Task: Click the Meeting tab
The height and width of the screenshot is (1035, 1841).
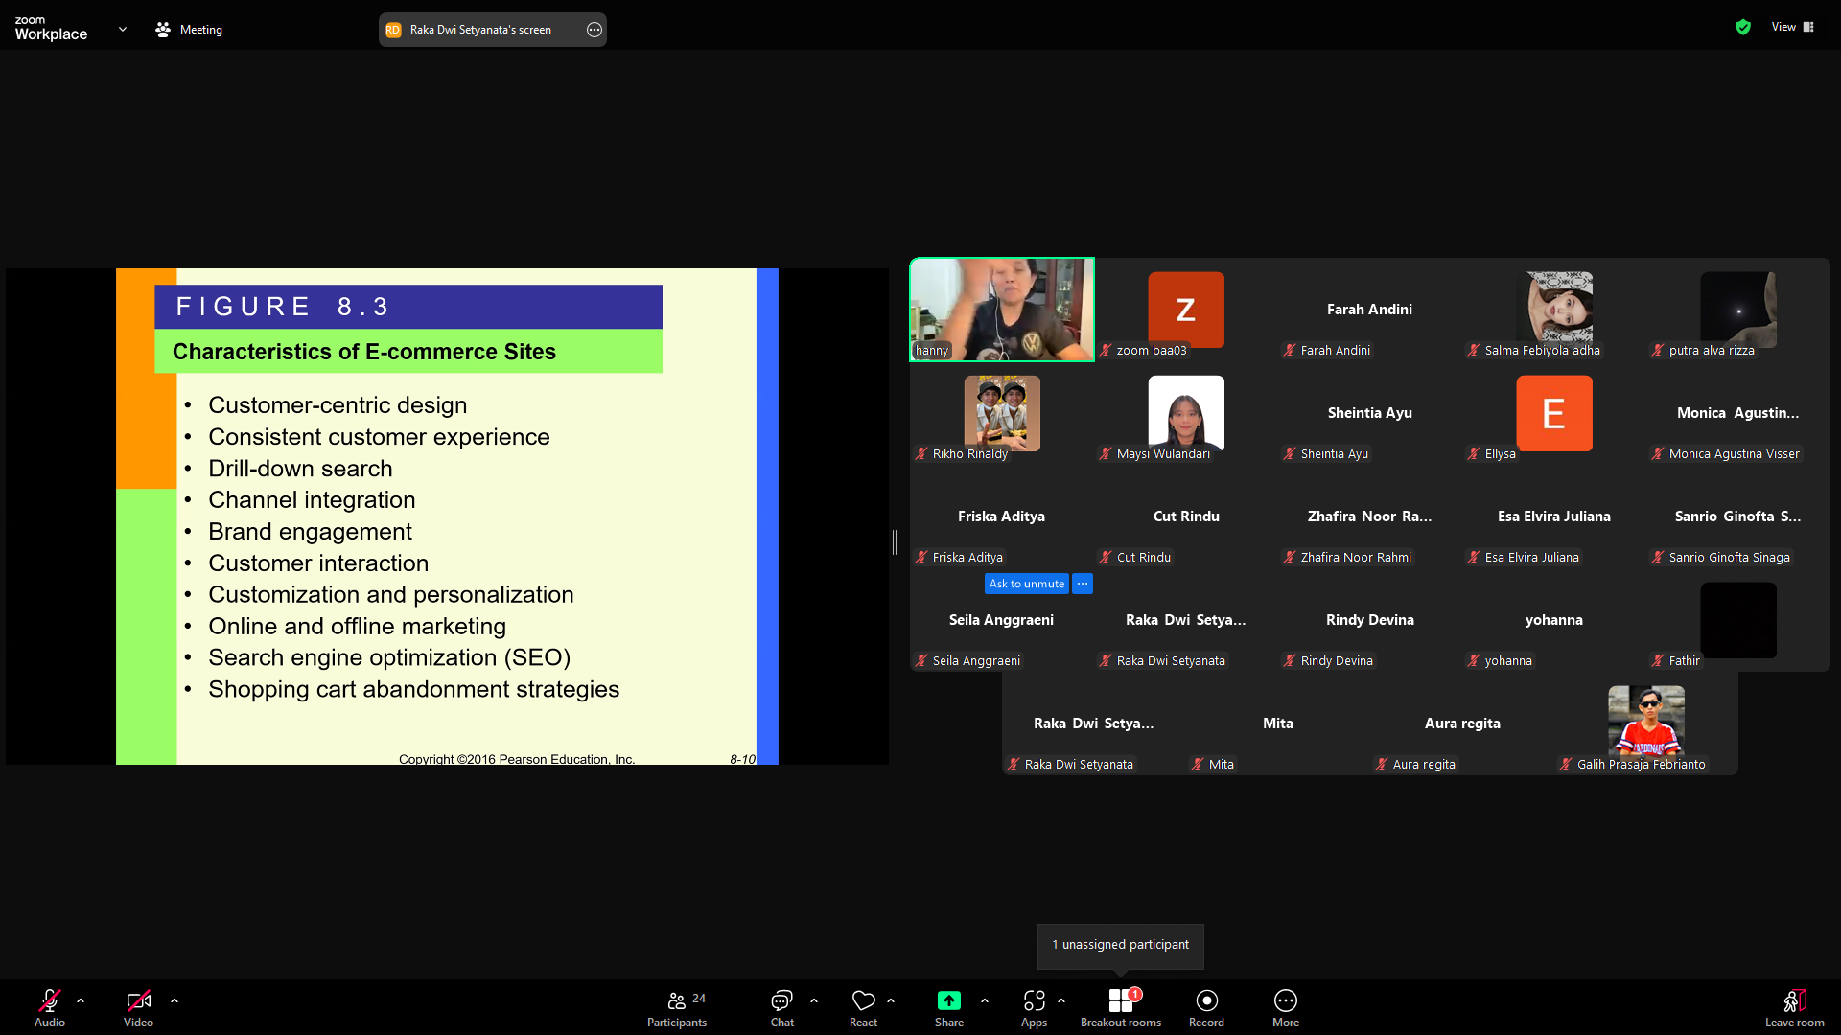Action: point(189,30)
